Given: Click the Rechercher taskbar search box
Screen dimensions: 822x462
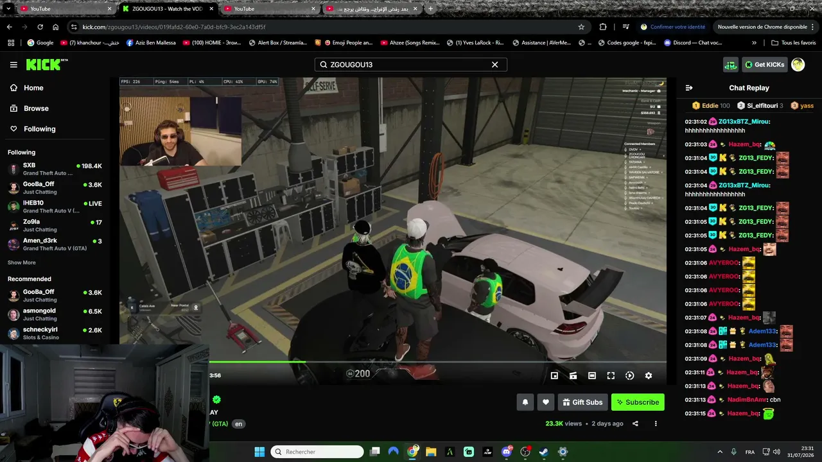Looking at the screenshot, I should click(x=317, y=452).
